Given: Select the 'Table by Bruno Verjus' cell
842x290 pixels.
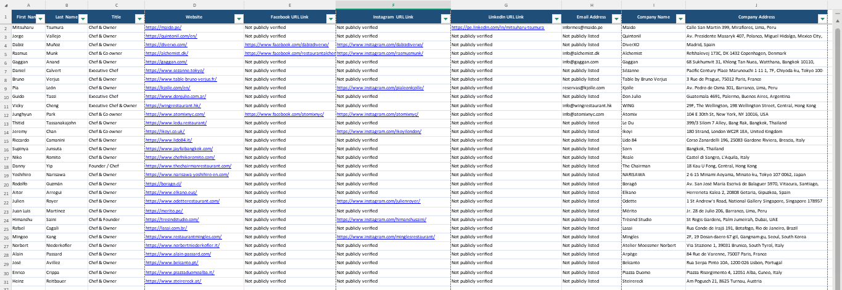Looking at the screenshot, I should point(653,79).
